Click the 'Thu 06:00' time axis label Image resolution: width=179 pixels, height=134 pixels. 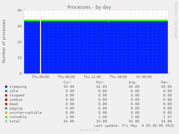pos(66,77)
